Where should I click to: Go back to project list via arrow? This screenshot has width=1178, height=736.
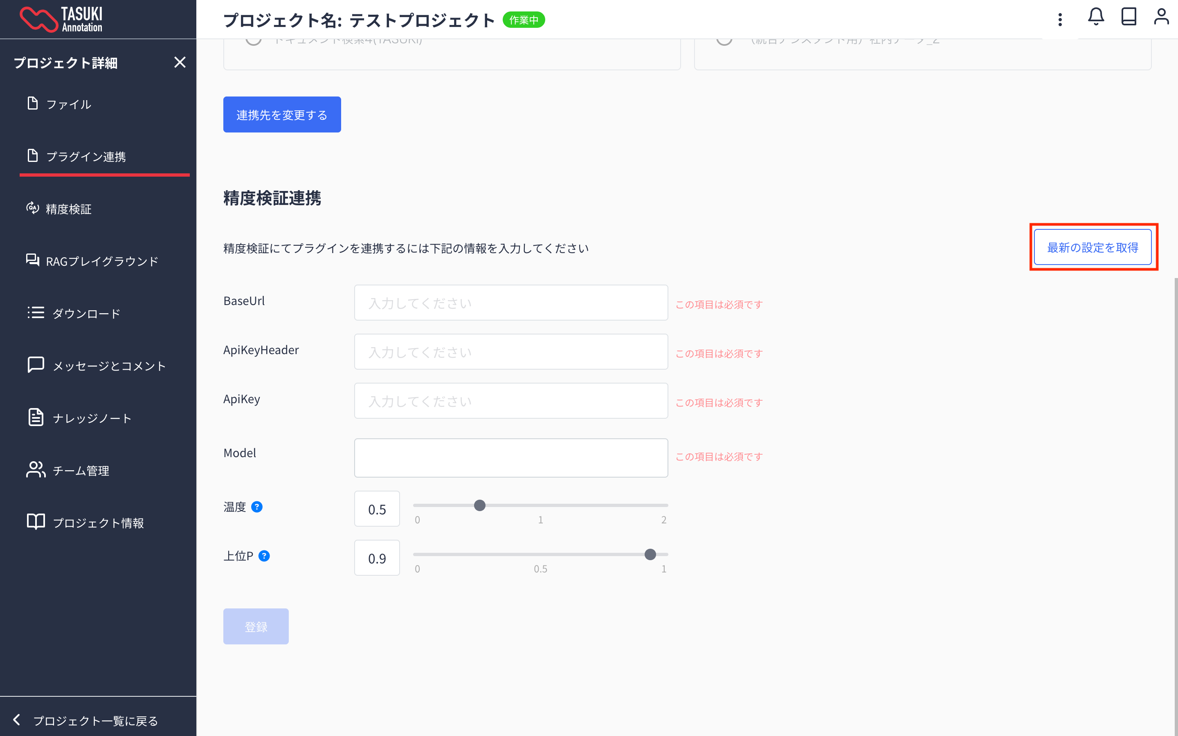click(x=17, y=720)
